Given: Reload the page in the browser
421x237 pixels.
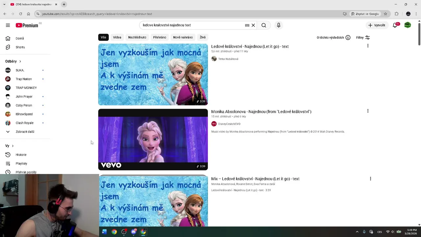Looking at the screenshot, I should point(20,14).
